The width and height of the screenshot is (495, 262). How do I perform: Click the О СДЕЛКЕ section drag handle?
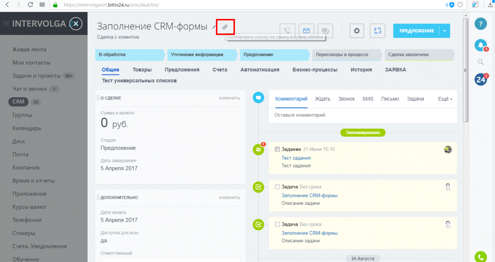click(x=98, y=98)
